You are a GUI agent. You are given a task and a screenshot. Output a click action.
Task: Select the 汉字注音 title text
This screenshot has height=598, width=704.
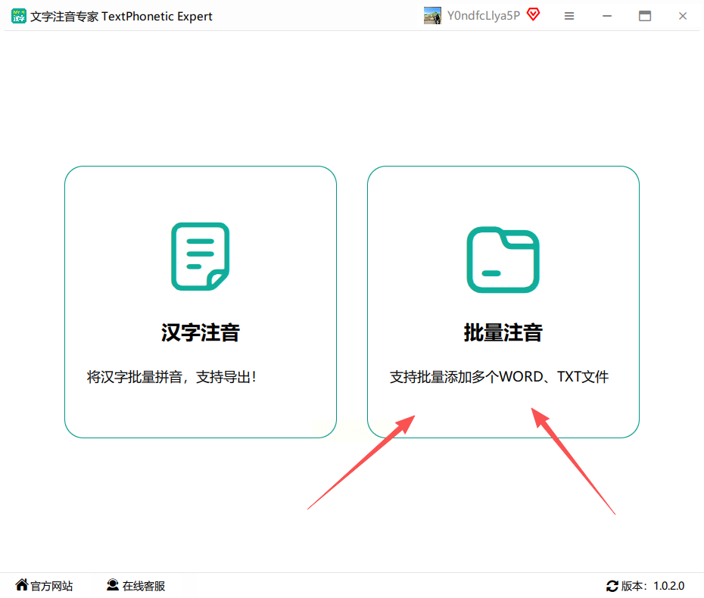(x=201, y=332)
